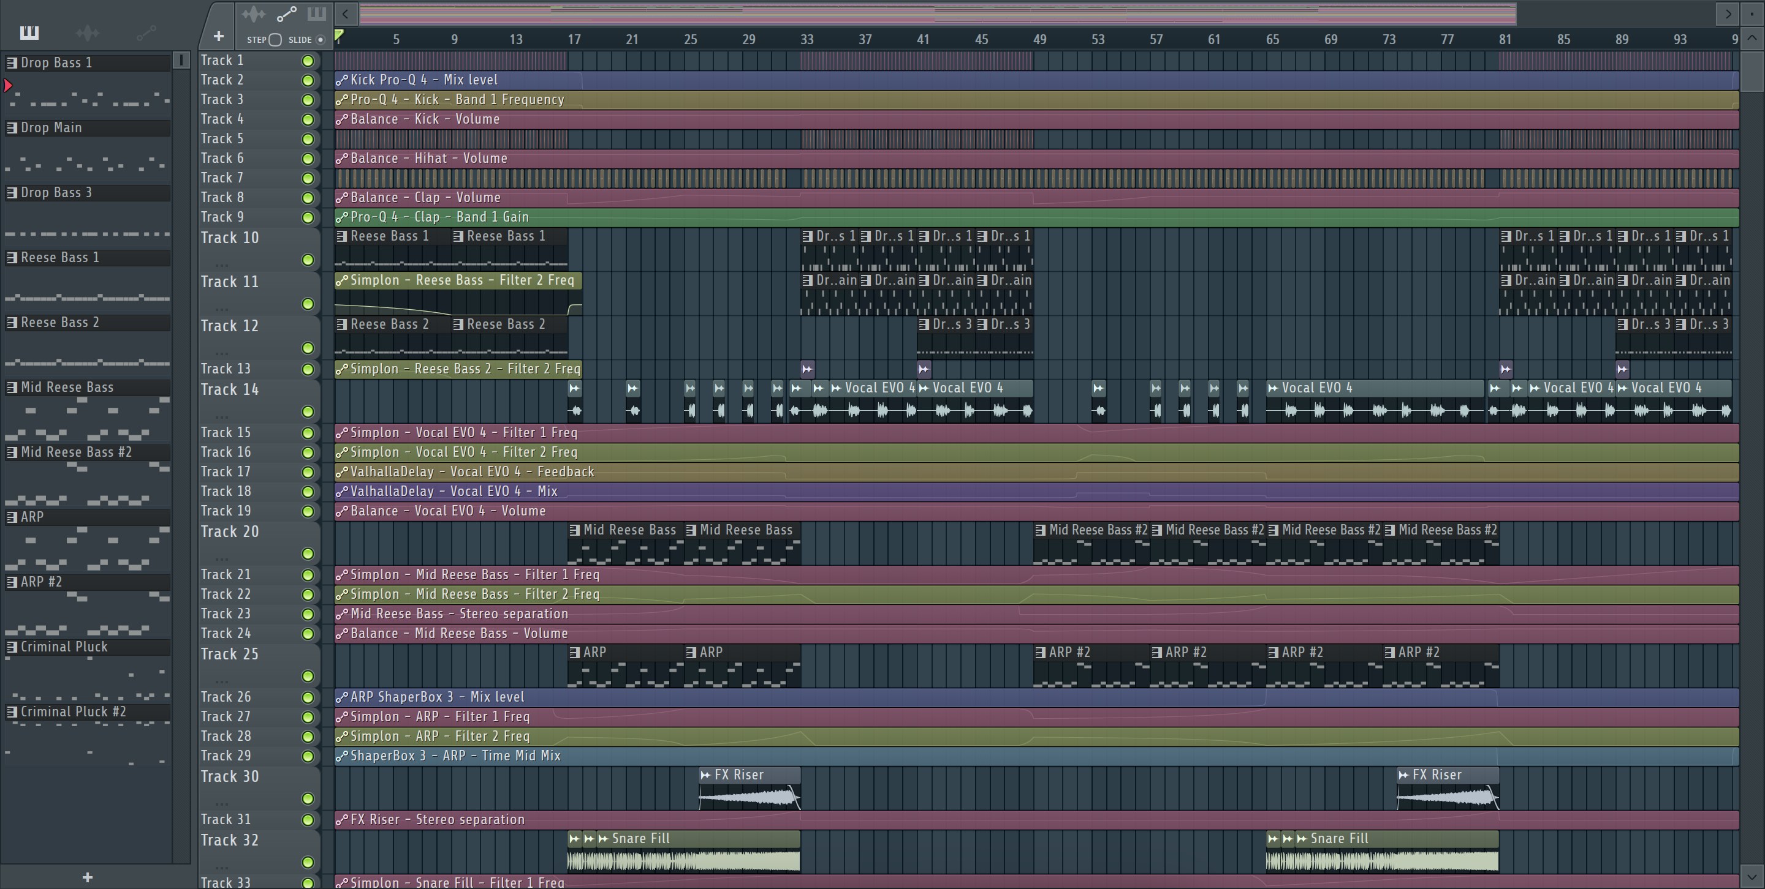Screen dimensions: 1765x889
Task: Click the playlist horizontal minimap scrollbar
Action: 937,13
